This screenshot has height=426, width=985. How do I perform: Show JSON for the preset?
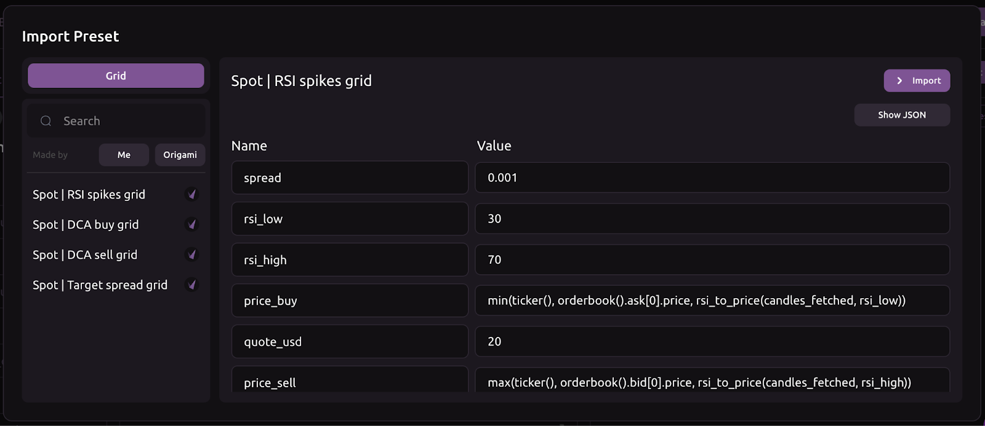tap(901, 115)
